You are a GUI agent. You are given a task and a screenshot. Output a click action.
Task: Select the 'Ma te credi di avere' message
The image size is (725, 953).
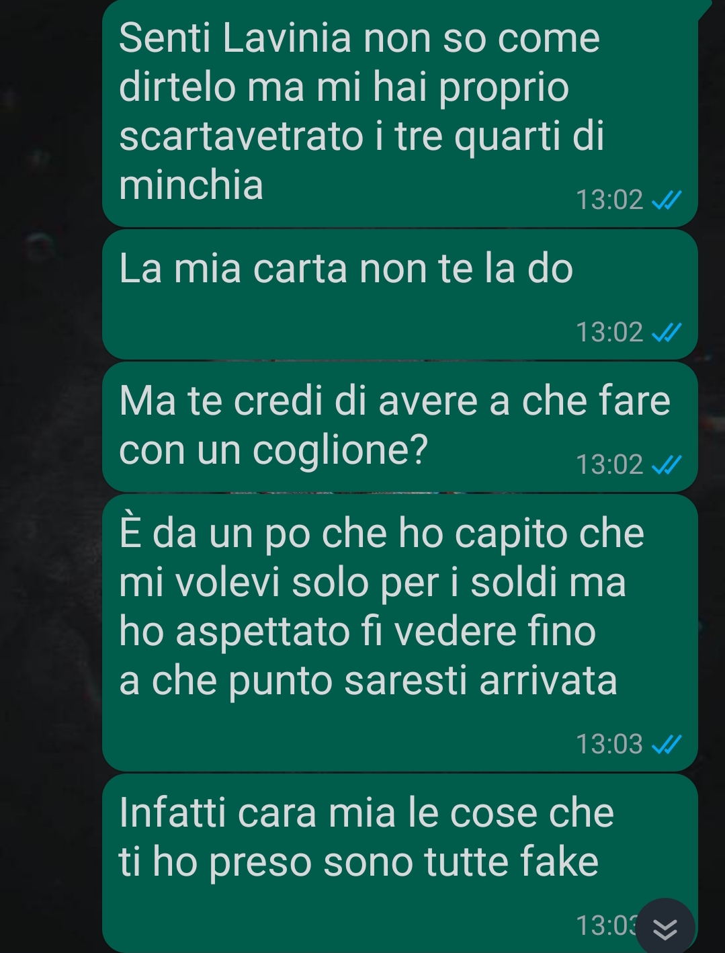[400, 427]
